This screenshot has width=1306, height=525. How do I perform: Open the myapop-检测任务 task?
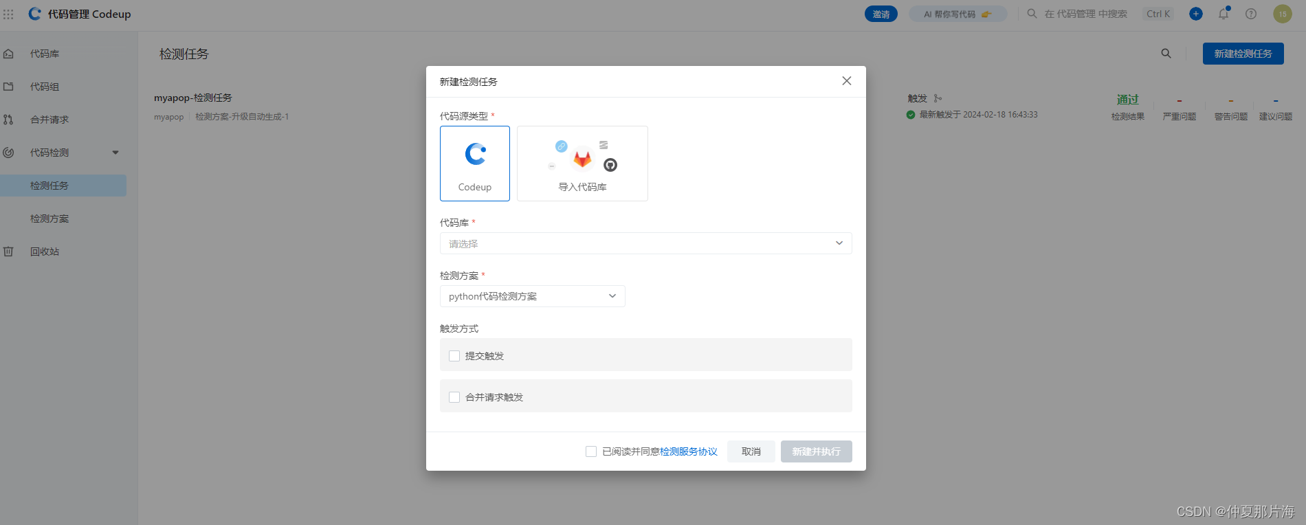[193, 98]
